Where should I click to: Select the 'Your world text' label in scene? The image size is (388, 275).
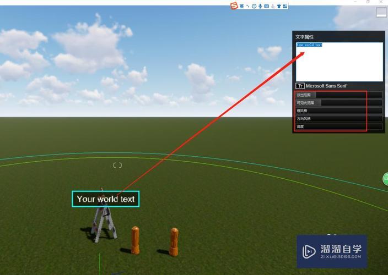tap(105, 199)
